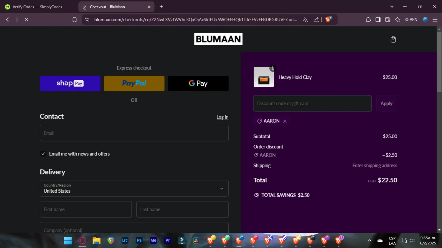442x248 pixels.
Task: Click the First name field
Action: [86, 209]
